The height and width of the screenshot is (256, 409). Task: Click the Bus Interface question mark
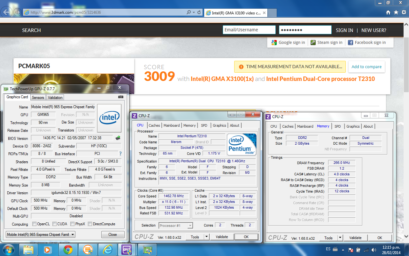click(x=120, y=154)
